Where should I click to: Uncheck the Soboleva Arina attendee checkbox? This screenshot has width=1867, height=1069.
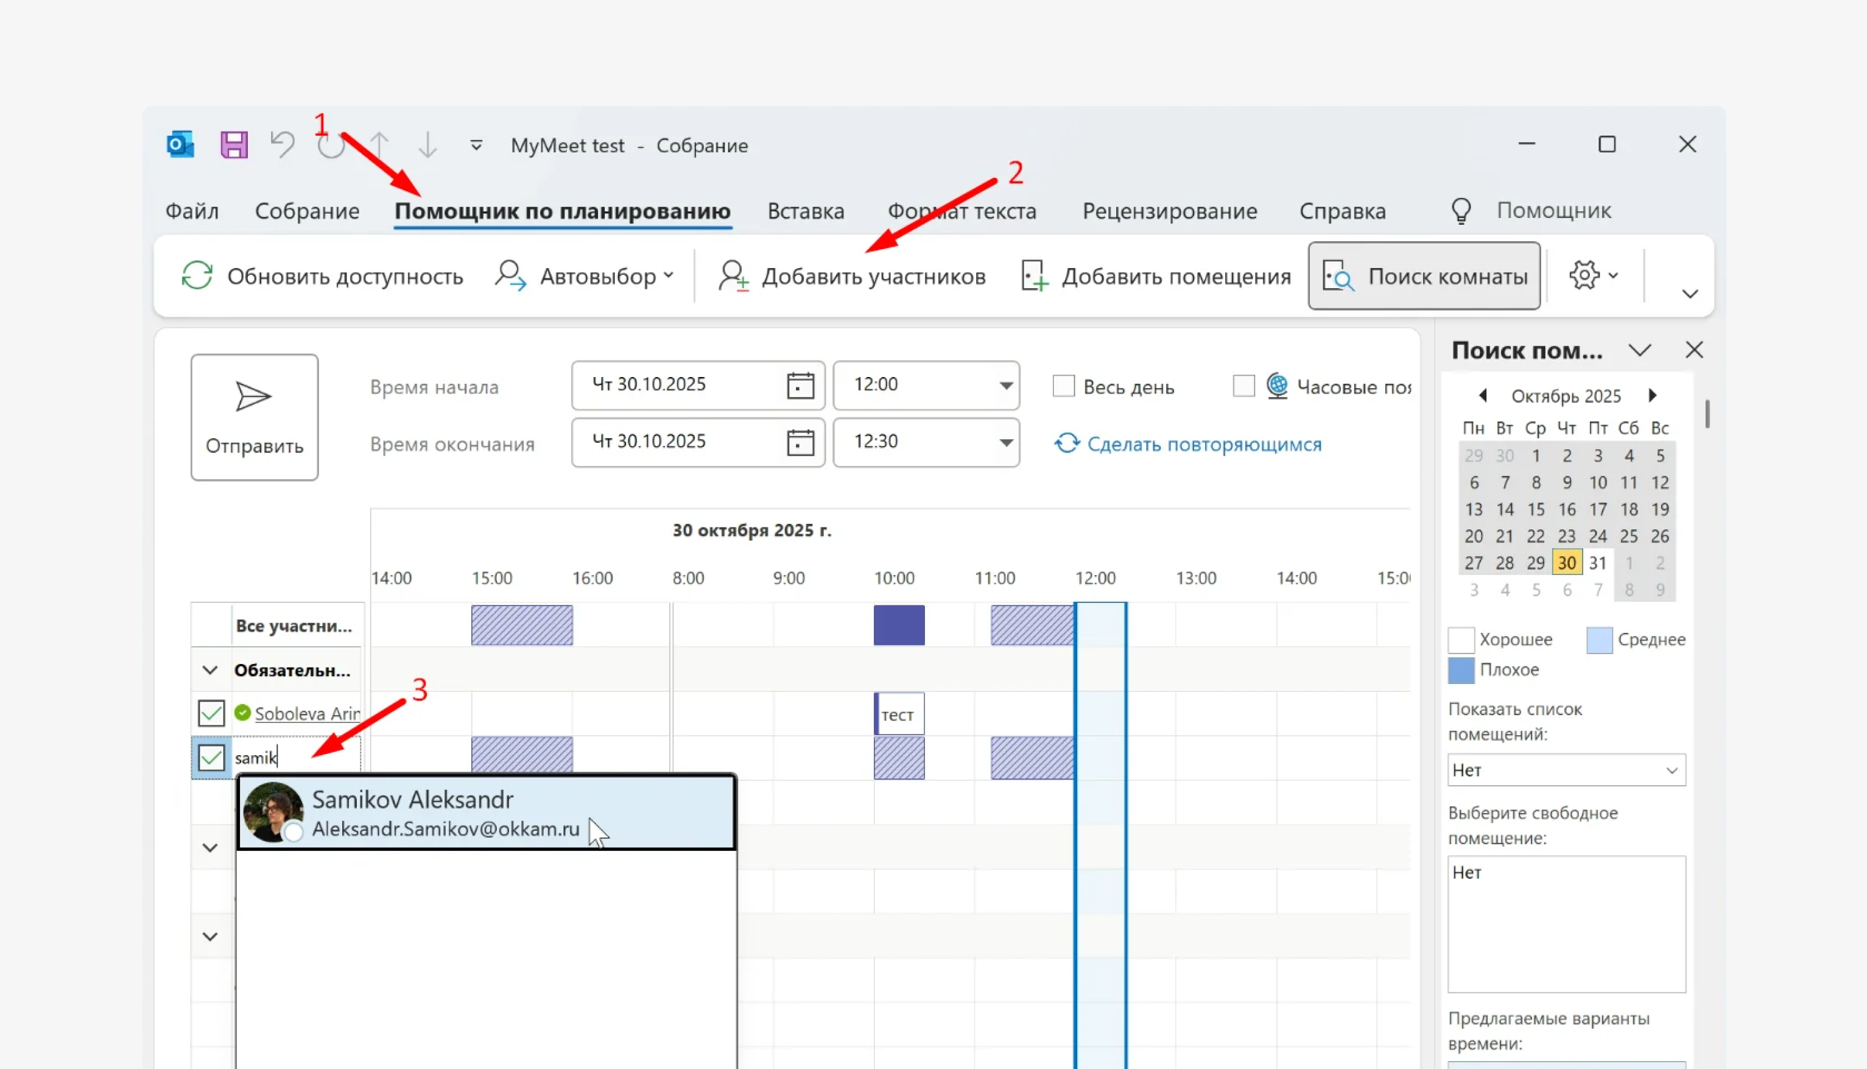[x=211, y=713]
